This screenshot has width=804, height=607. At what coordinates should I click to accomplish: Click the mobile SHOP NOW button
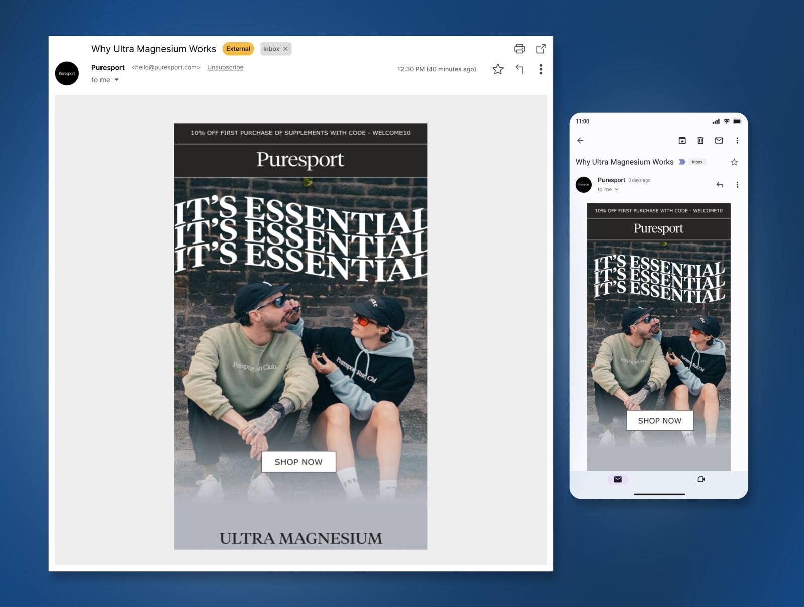(x=660, y=421)
